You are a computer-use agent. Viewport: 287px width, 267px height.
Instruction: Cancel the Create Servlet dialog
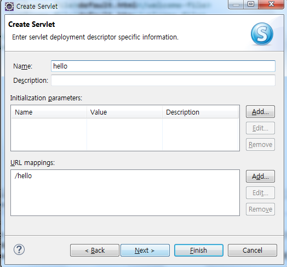[x=252, y=251]
